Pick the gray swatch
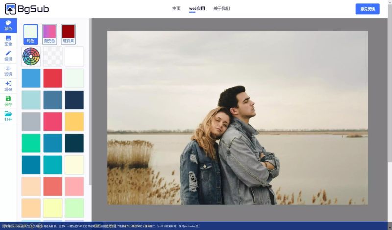This screenshot has height=230, width=392. coord(31,121)
